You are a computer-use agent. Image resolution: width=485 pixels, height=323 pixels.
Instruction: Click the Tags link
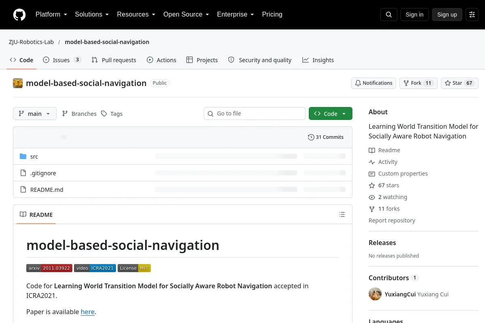112,114
